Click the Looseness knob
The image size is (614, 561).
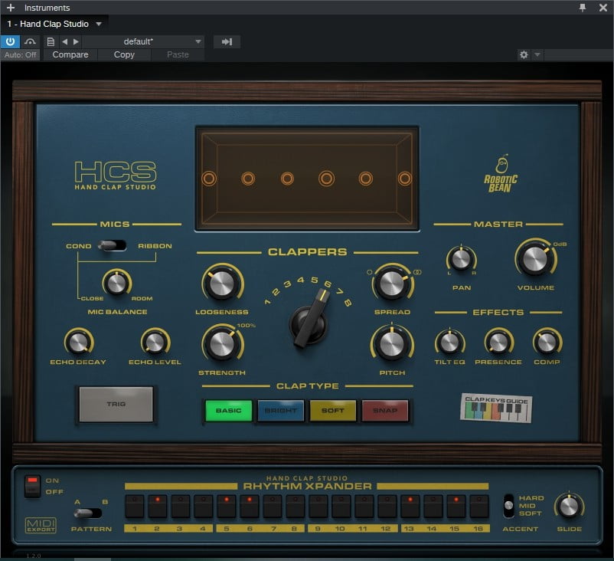tap(222, 283)
